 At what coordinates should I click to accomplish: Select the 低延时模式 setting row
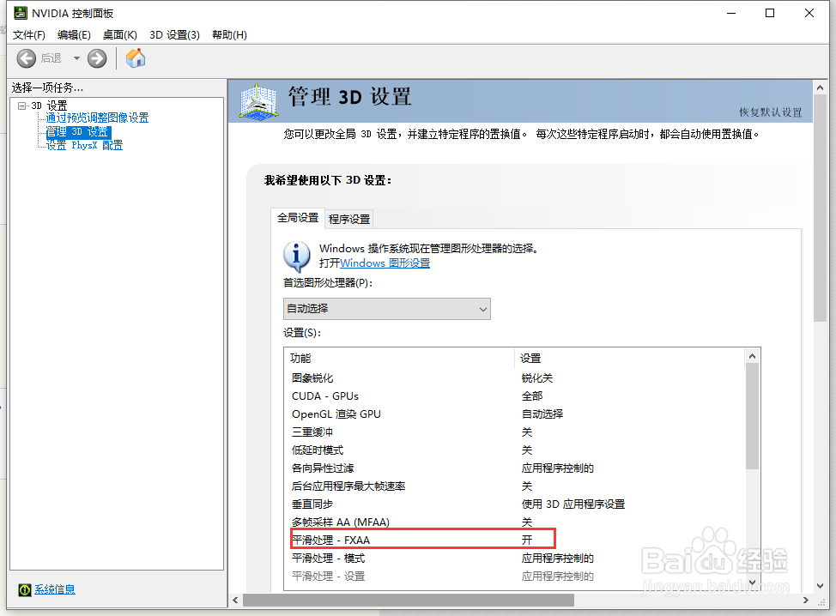coord(514,450)
